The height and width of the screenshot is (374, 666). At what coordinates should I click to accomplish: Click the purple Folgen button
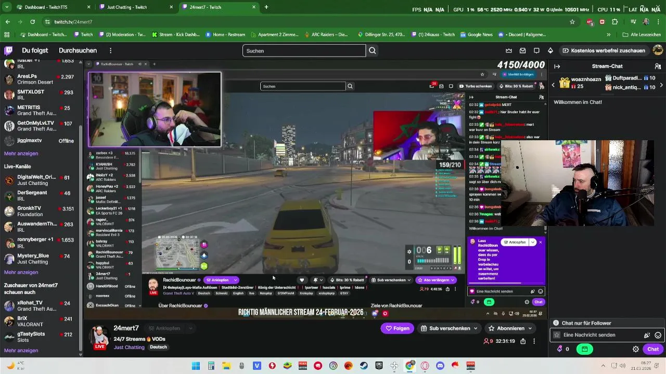pos(398,328)
